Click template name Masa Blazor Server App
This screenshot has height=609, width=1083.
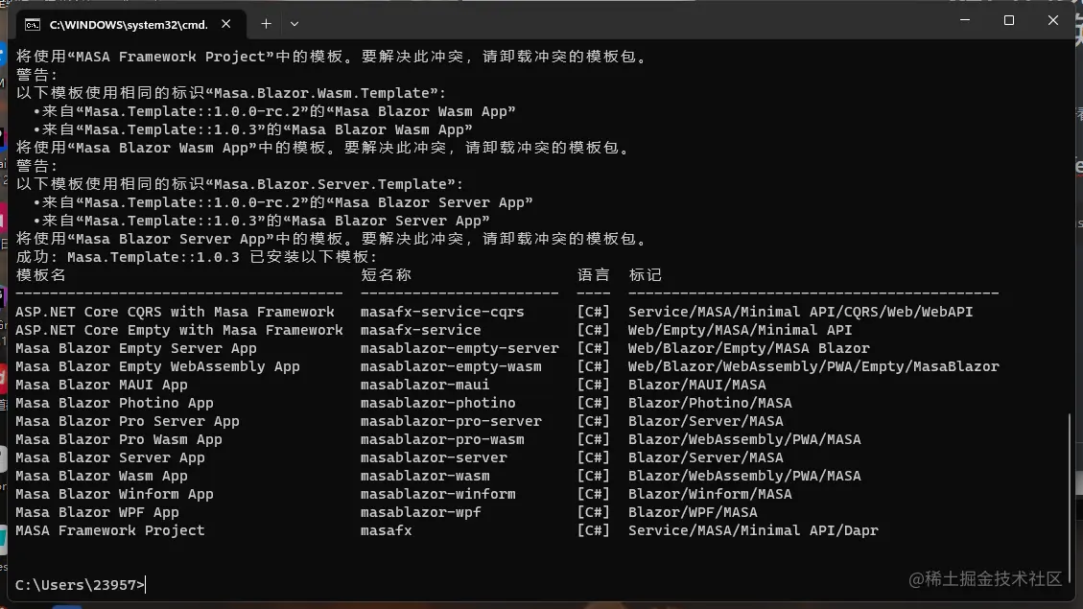coord(109,457)
